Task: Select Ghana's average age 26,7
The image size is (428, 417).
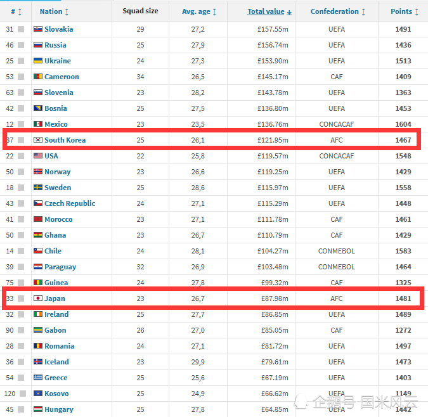Action: coord(198,235)
